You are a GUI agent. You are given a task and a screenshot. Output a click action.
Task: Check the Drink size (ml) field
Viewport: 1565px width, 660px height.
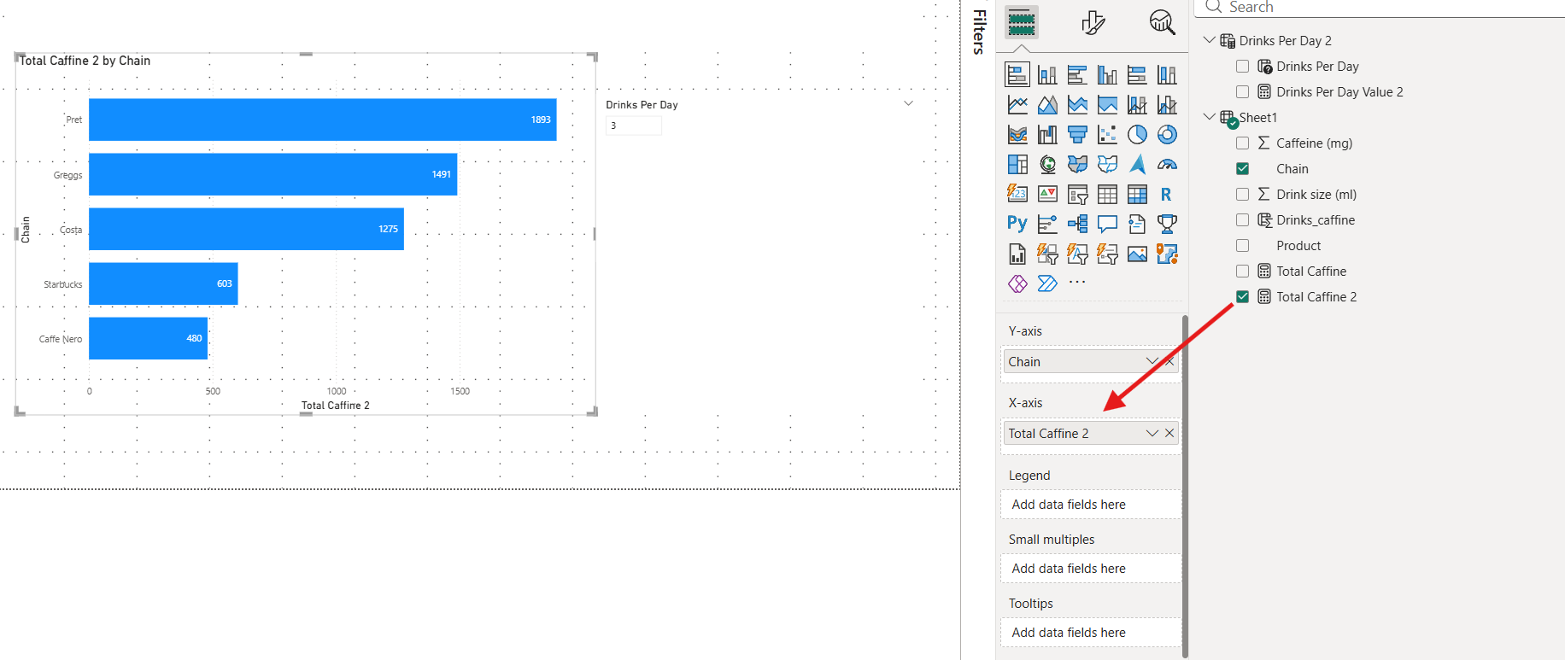[1243, 195]
